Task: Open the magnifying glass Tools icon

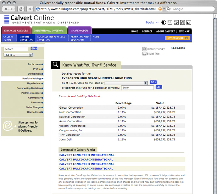Action: coord(170,22)
